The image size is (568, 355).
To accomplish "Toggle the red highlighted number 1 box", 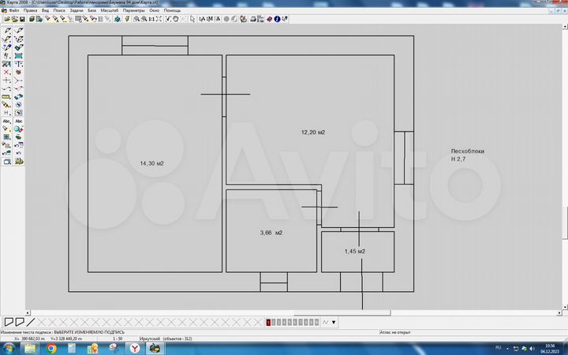I will [269, 322].
